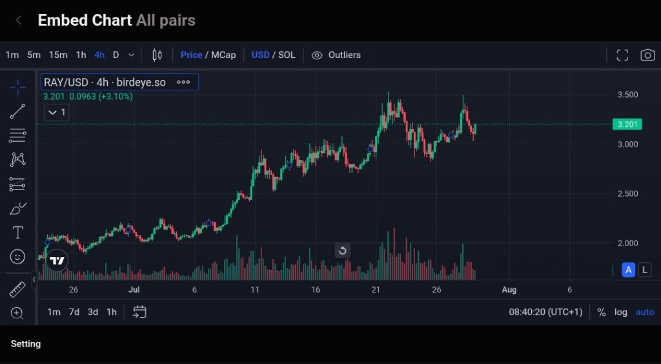
Task: Select the brush drawing tool
Action: 17,209
